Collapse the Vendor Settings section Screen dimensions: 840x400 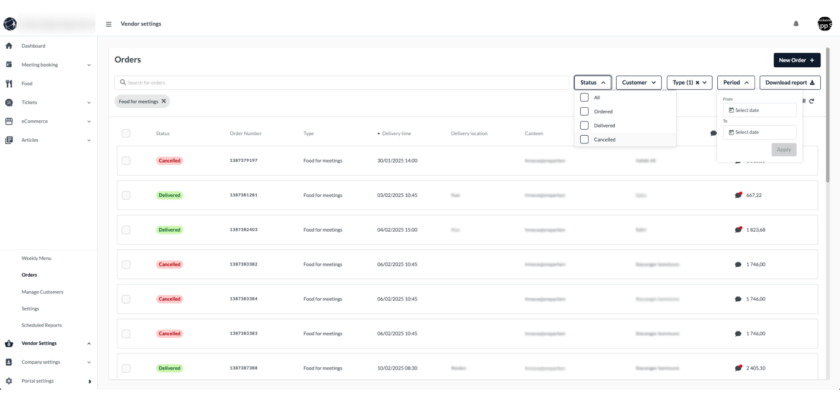[89, 343]
